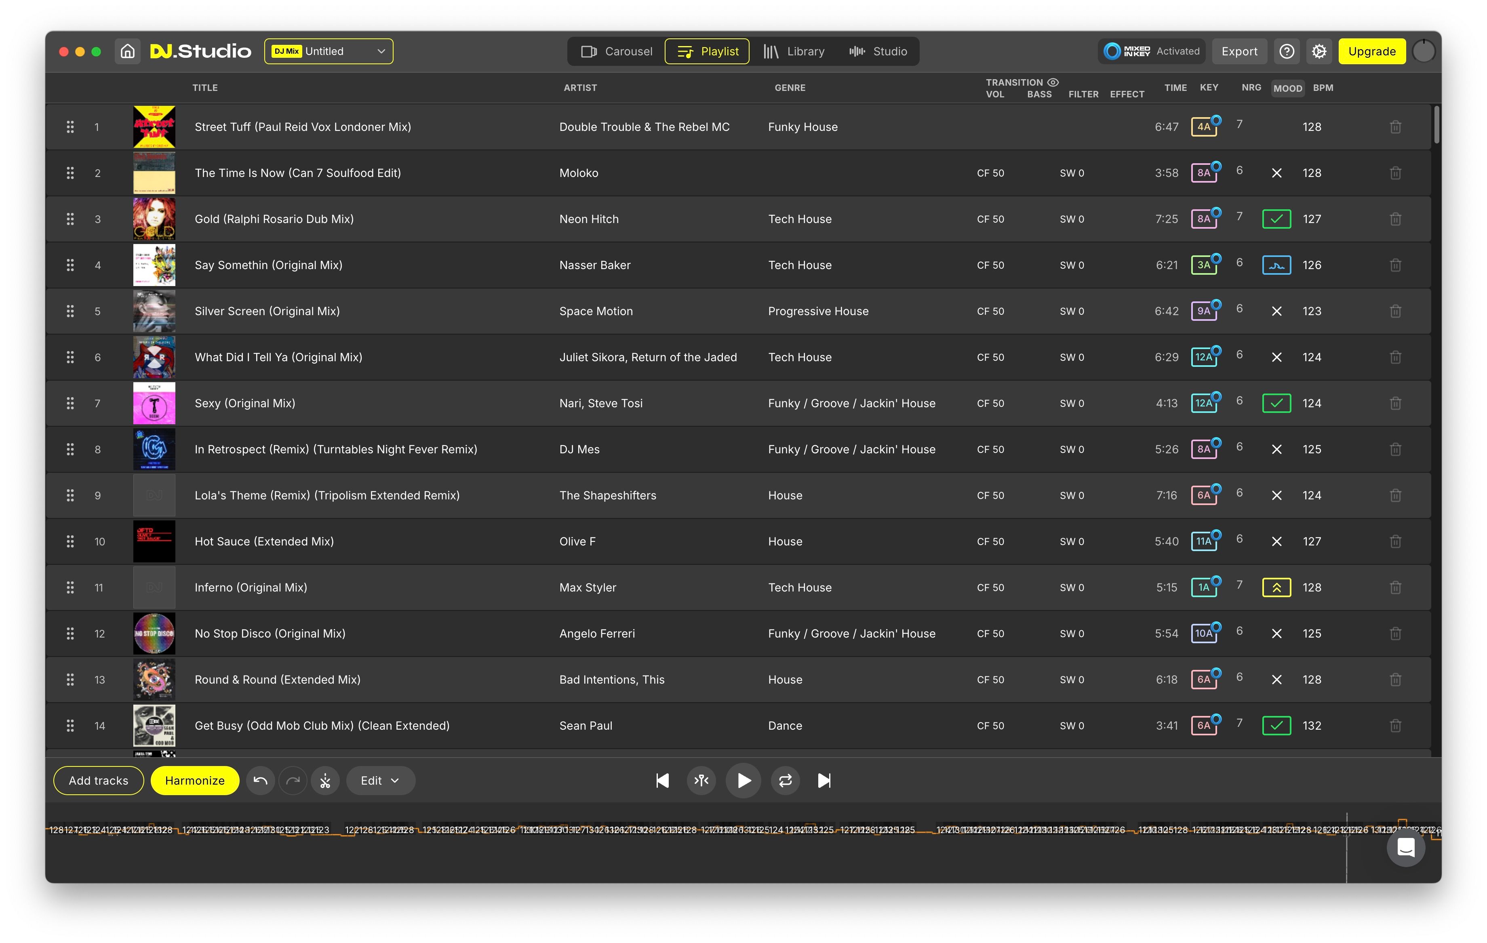Screen dimensions: 1487x943
Task: Click the Export button
Action: (1239, 51)
